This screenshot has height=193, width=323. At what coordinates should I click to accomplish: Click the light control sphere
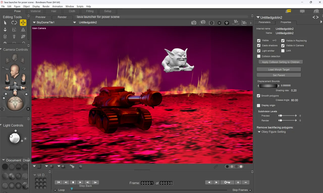point(15,138)
